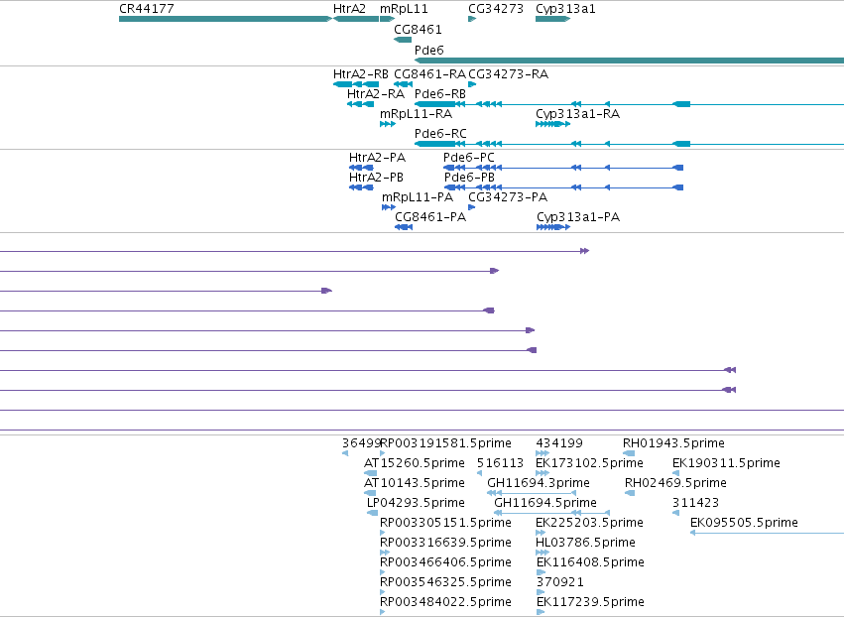Click EST RP003466406.5prime label
This screenshot has height=617, width=844.
click(x=445, y=562)
